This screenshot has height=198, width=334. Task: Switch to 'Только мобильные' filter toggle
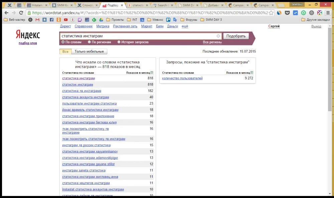89,51
